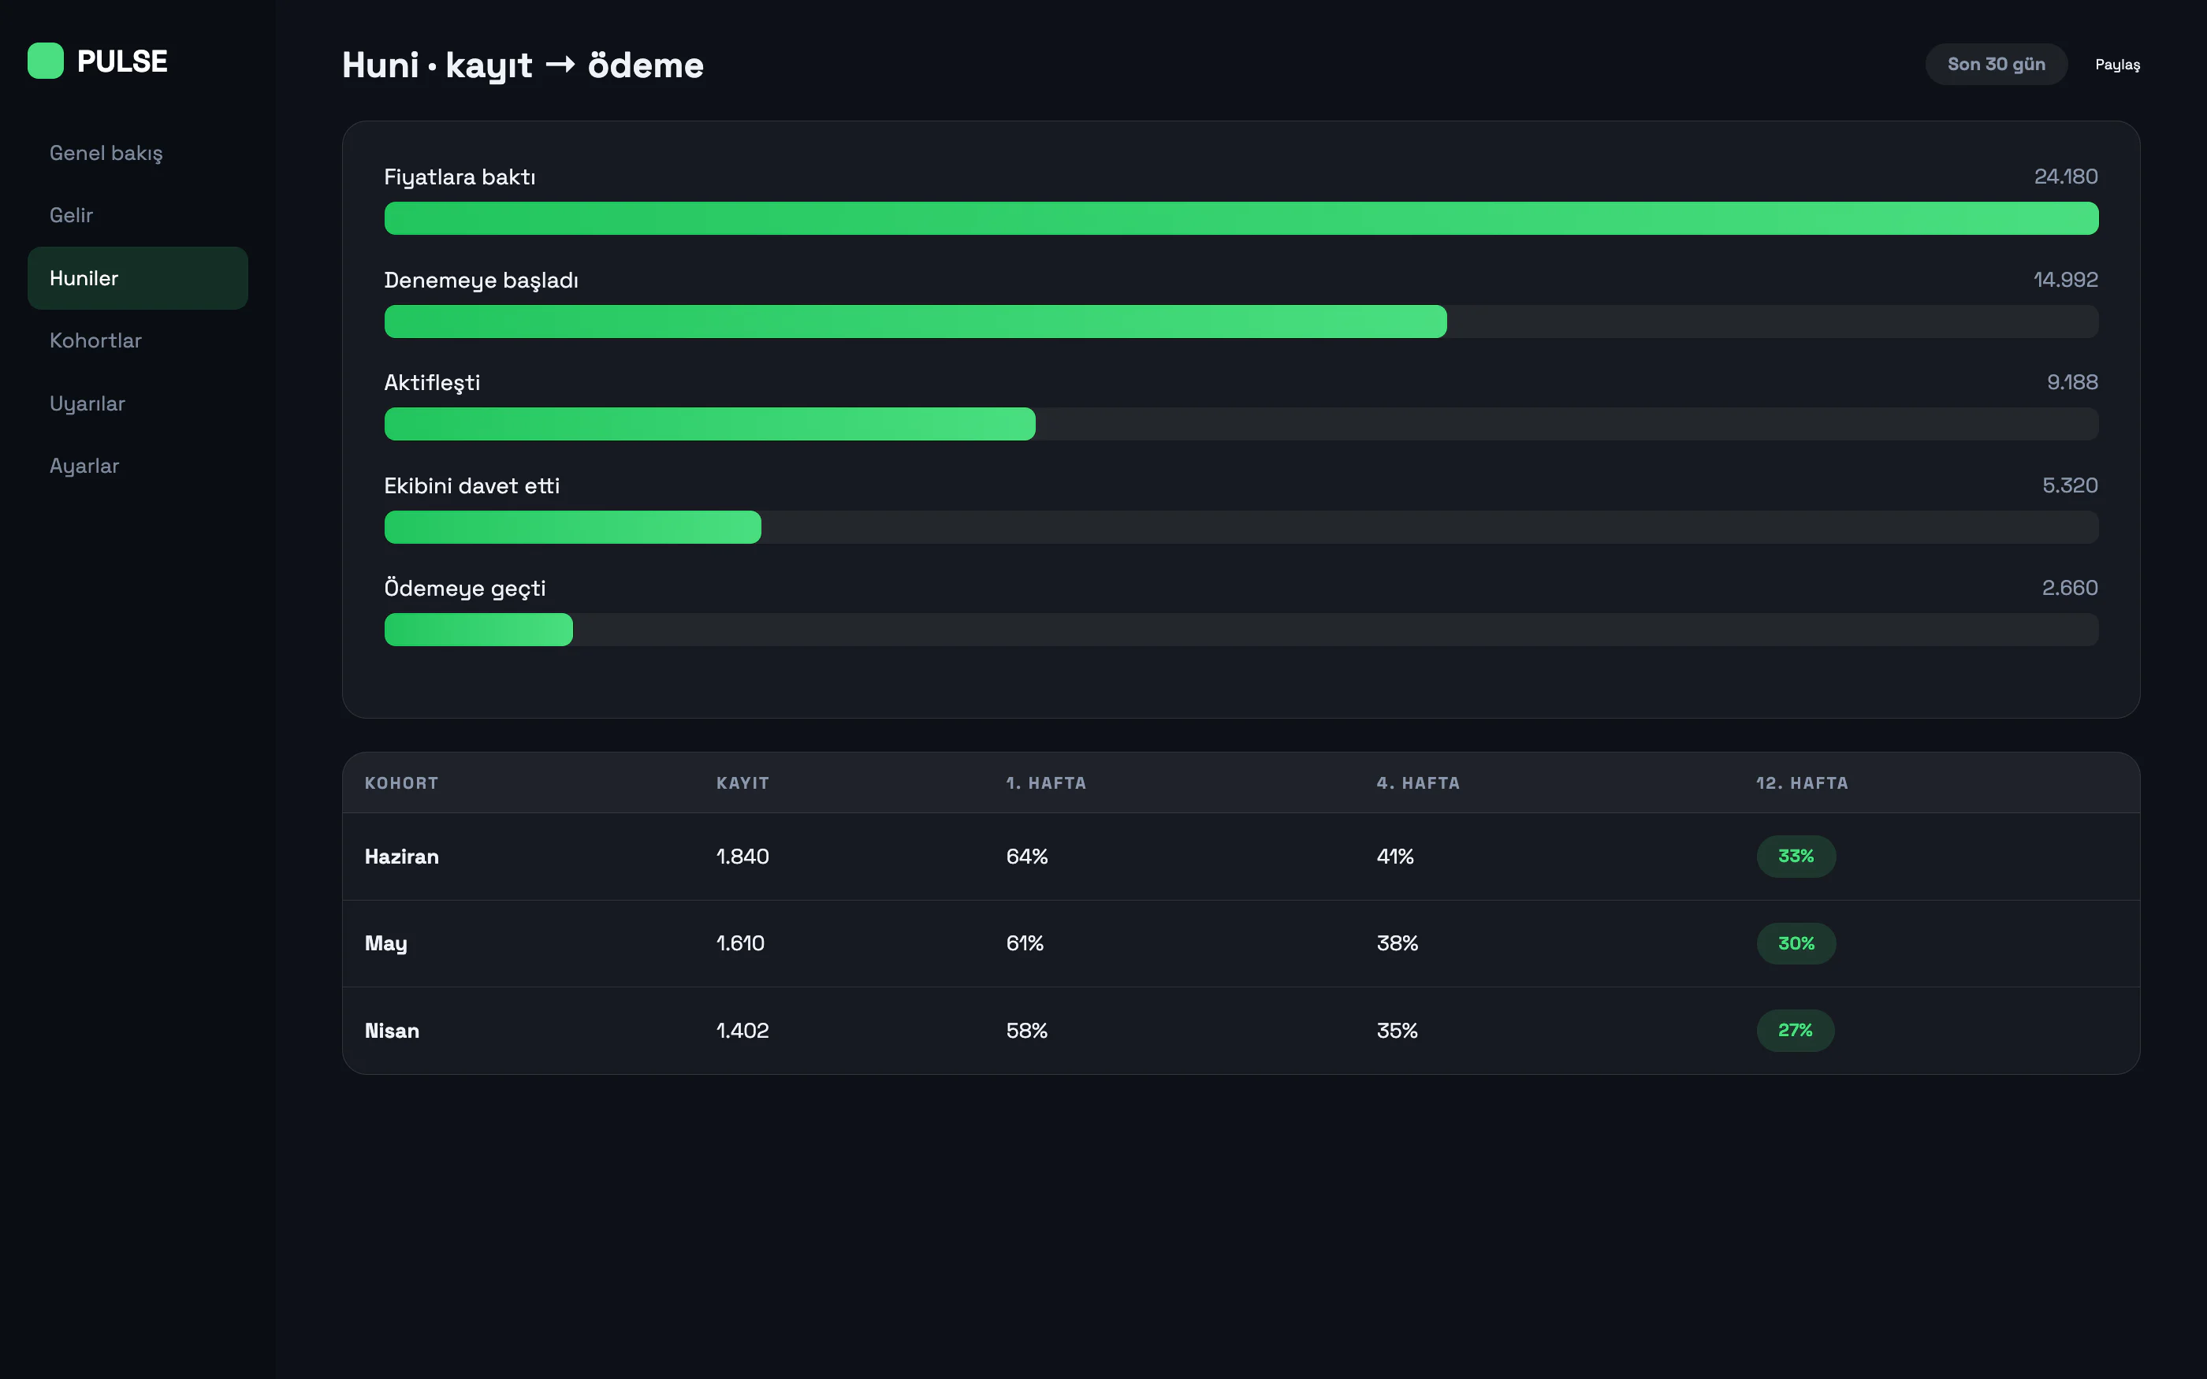This screenshot has width=2207, height=1379.
Task: Select the Denemeye başladı funnel bar
Action: pos(1241,321)
